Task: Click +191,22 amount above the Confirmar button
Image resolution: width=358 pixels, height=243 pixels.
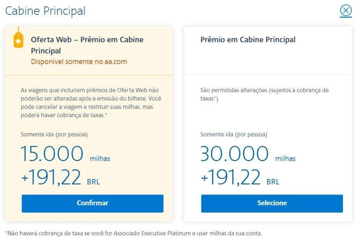Action: tap(51, 177)
